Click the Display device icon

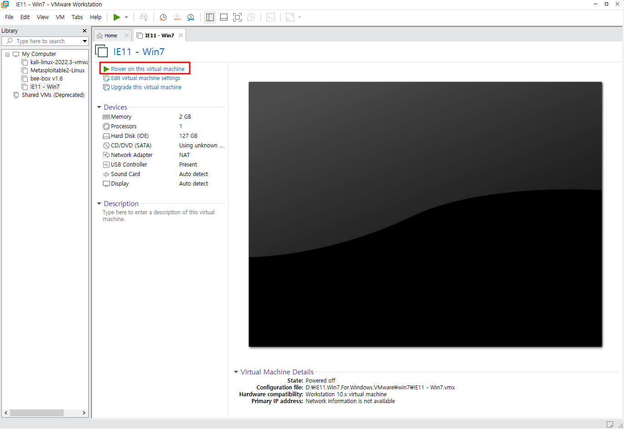click(106, 184)
